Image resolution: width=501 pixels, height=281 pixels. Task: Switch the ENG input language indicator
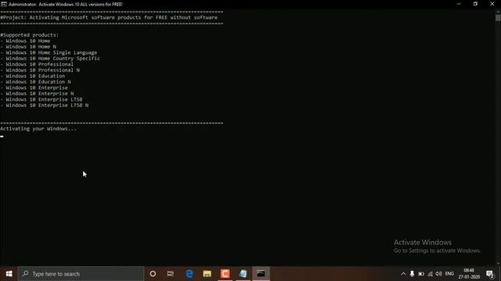click(449, 274)
